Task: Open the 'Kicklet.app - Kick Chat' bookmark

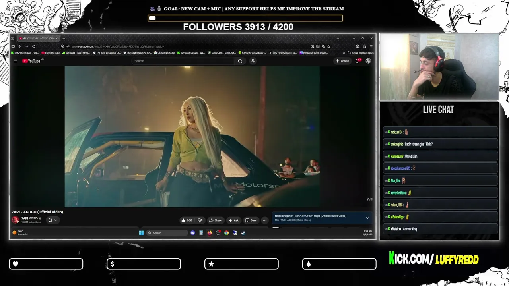Action: (222, 53)
